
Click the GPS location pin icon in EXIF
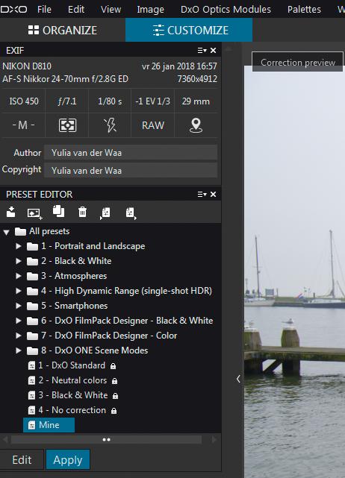pos(196,125)
